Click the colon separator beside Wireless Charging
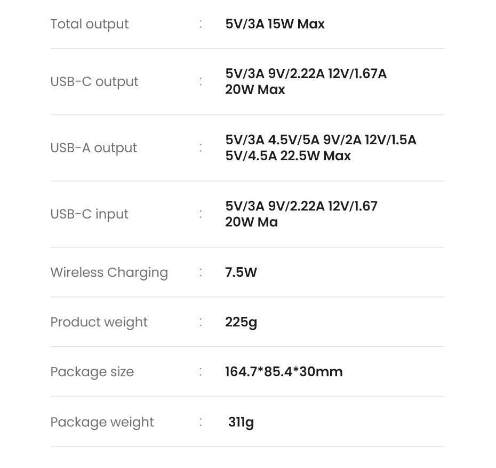The width and height of the screenshot is (496, 468). click(x=201, y=272)
